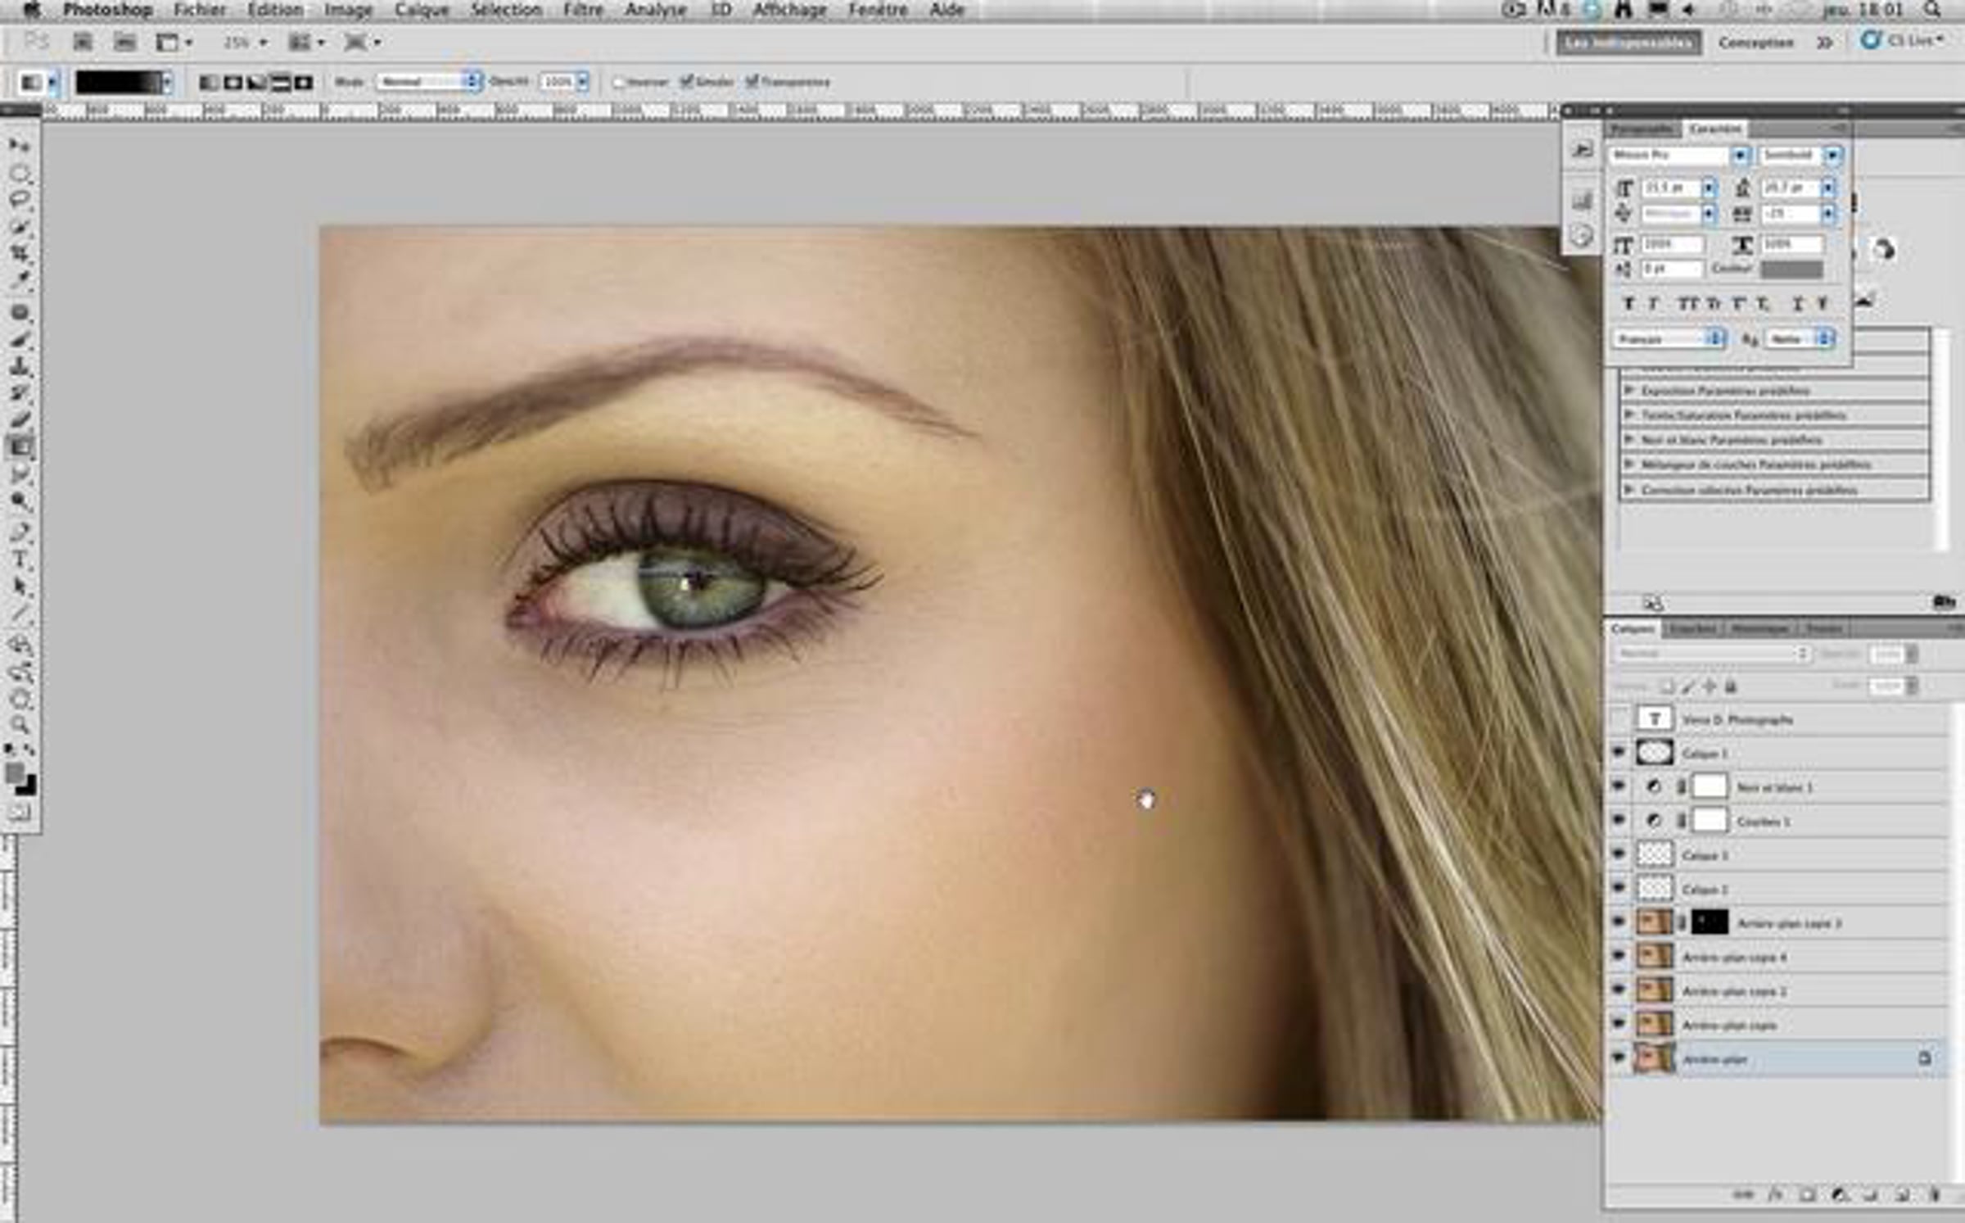The image size is (1965, 1223).
Task: Expand Teinte/Saturation presets list
Action: (x=1629, y=415)
